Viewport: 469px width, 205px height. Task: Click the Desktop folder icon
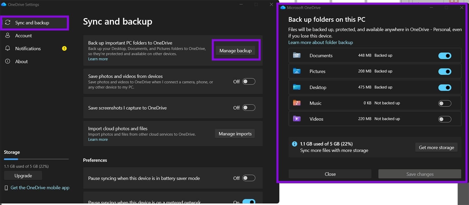pyautogui.click(x=297, y=87)
